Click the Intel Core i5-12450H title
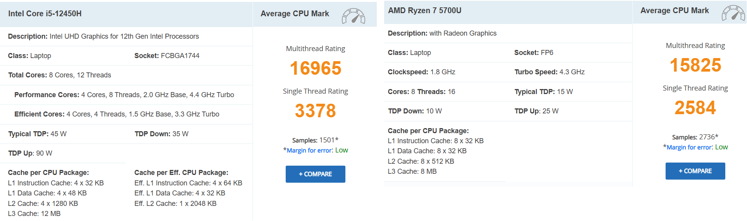 (x=45, y=14)
